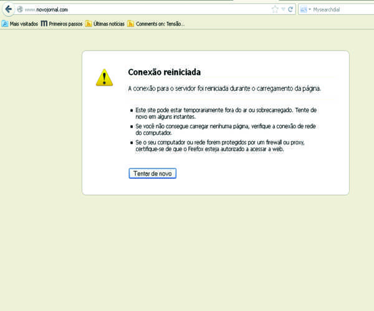
Task: Click the Tentar de novo button
Action: click(x=153, y=174)
